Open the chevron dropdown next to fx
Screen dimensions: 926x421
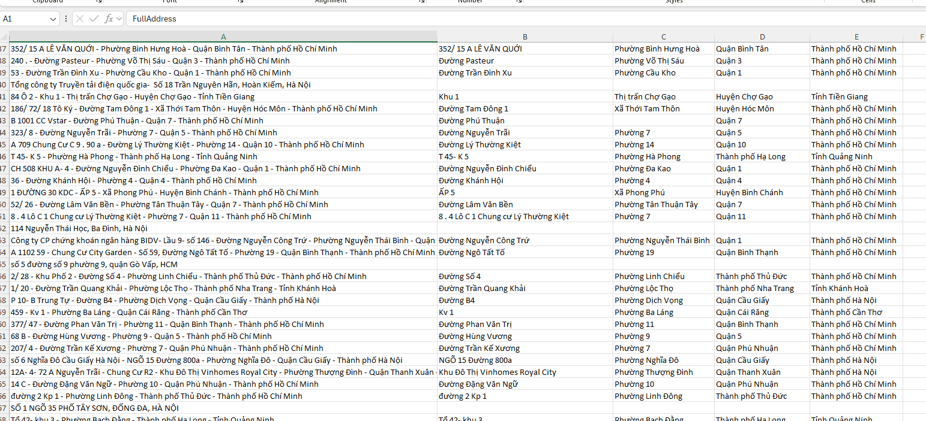coord(119,19)
